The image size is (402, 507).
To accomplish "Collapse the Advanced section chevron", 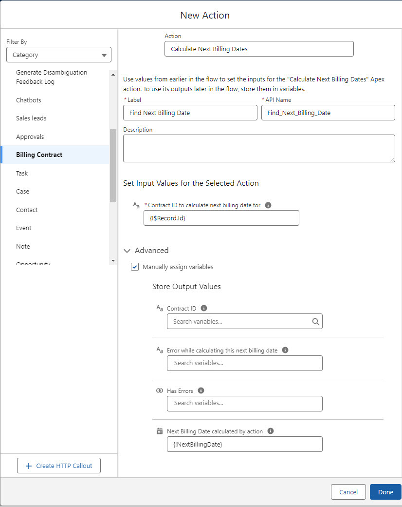I will (x=128, y=251).
